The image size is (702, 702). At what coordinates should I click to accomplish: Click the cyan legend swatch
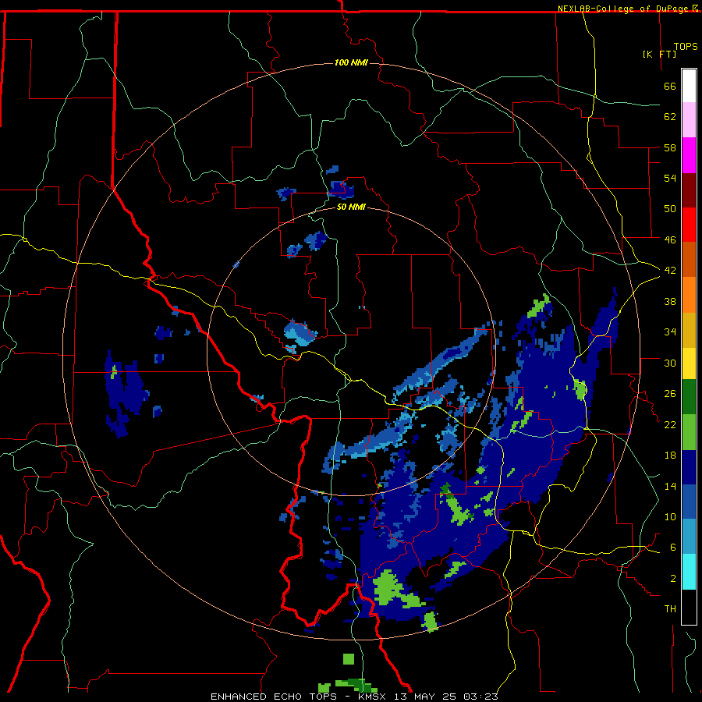[x=689, y=572]
